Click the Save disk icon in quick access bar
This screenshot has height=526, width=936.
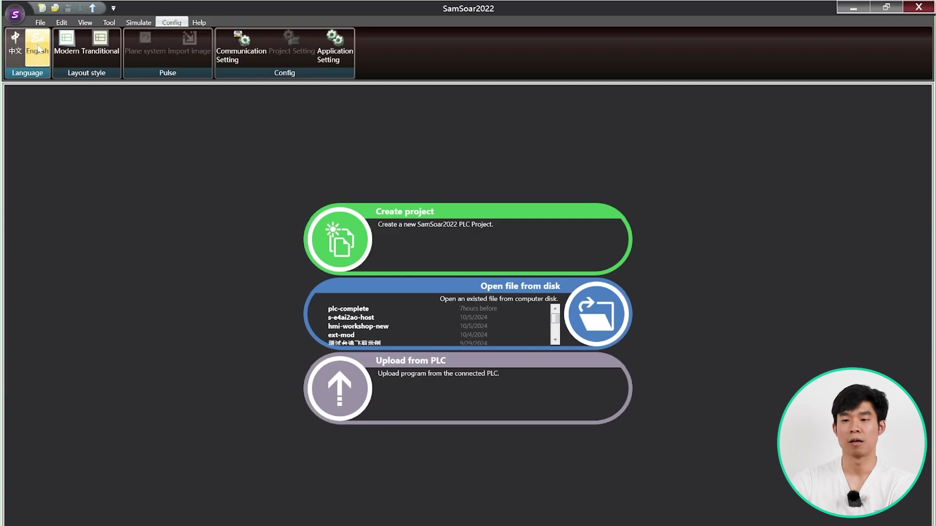point(68,8)
